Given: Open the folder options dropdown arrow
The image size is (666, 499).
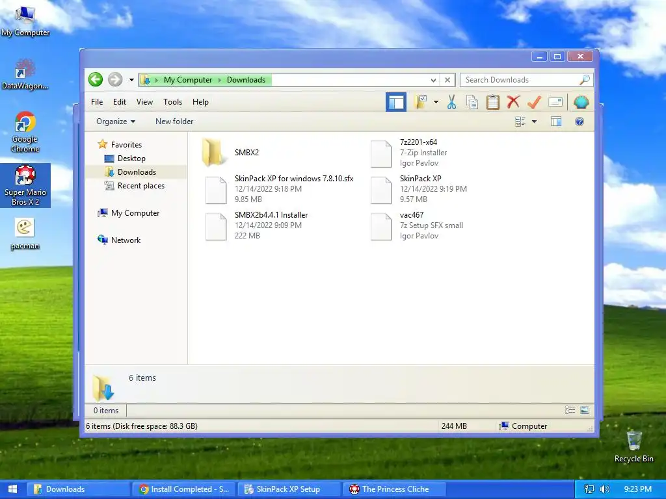Looking at the screenshot, I should point(436,102).
